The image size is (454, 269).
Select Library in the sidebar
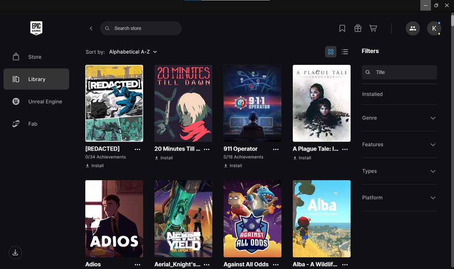pos(36,79)
